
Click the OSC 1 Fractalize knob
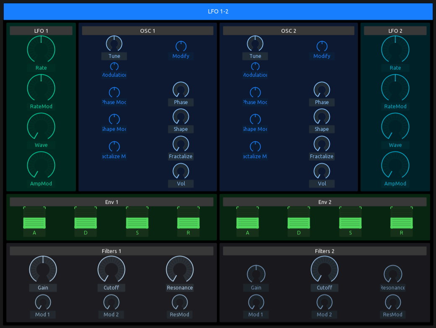(181, 144)
